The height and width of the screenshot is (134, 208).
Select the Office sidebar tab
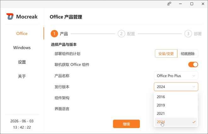click(22, 33)
